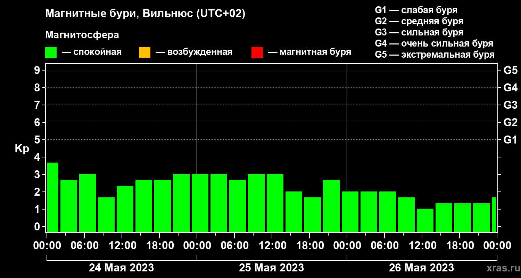Click the tallest bar, first of 24 Мая

coord(53,197)
